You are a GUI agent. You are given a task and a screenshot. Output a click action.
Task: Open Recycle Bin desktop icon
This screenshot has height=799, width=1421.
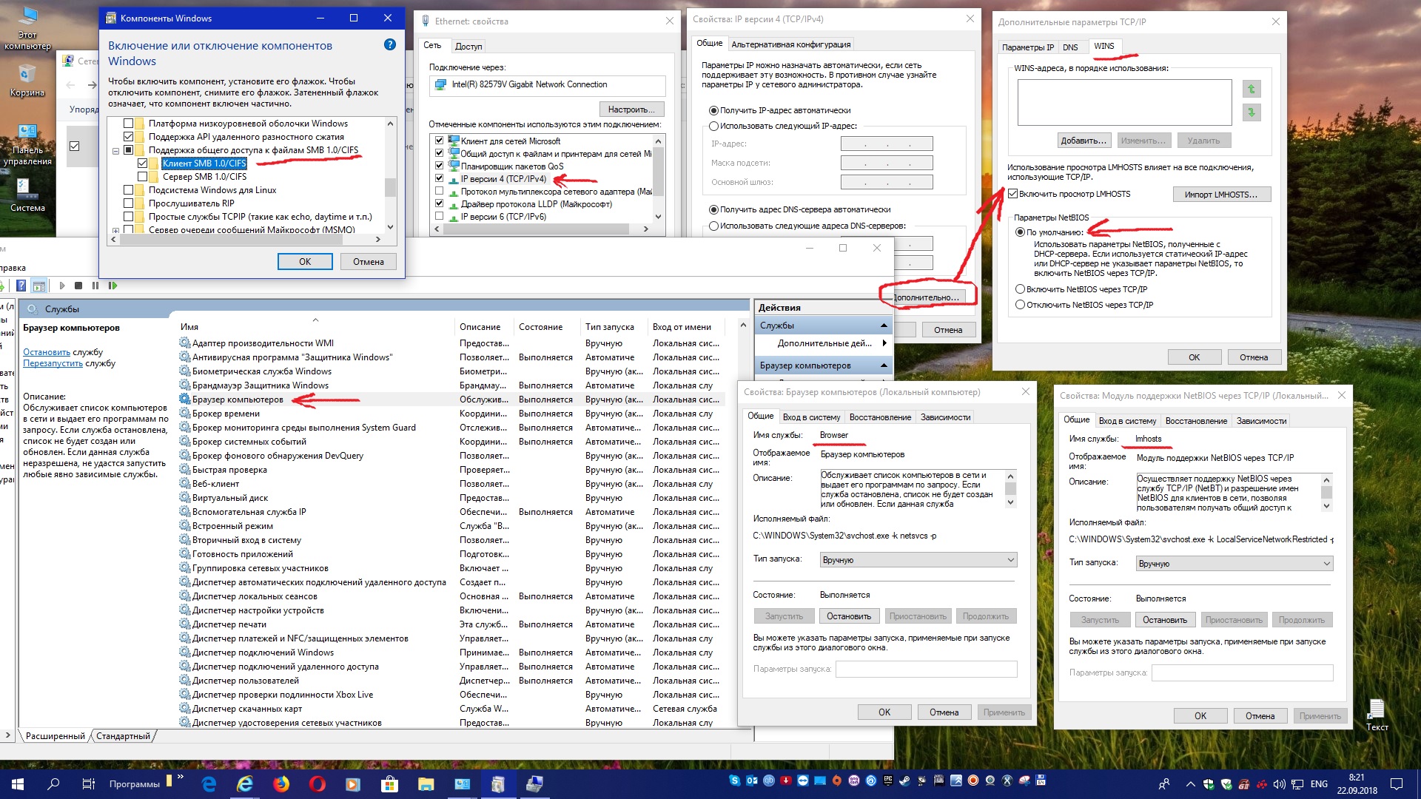click(x=27, y=80)
